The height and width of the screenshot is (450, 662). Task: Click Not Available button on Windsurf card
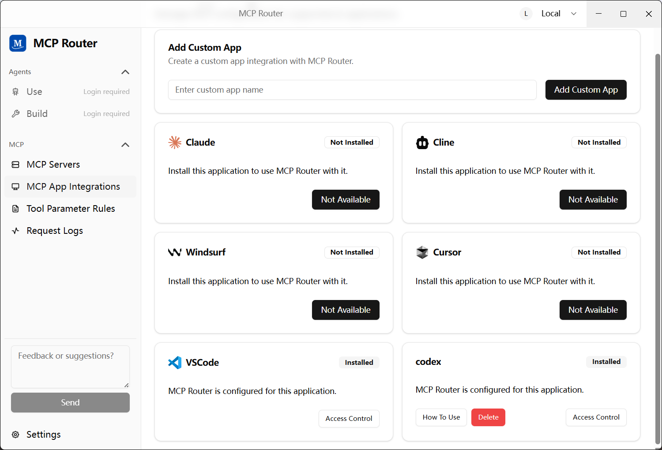[x=346, y=310]
